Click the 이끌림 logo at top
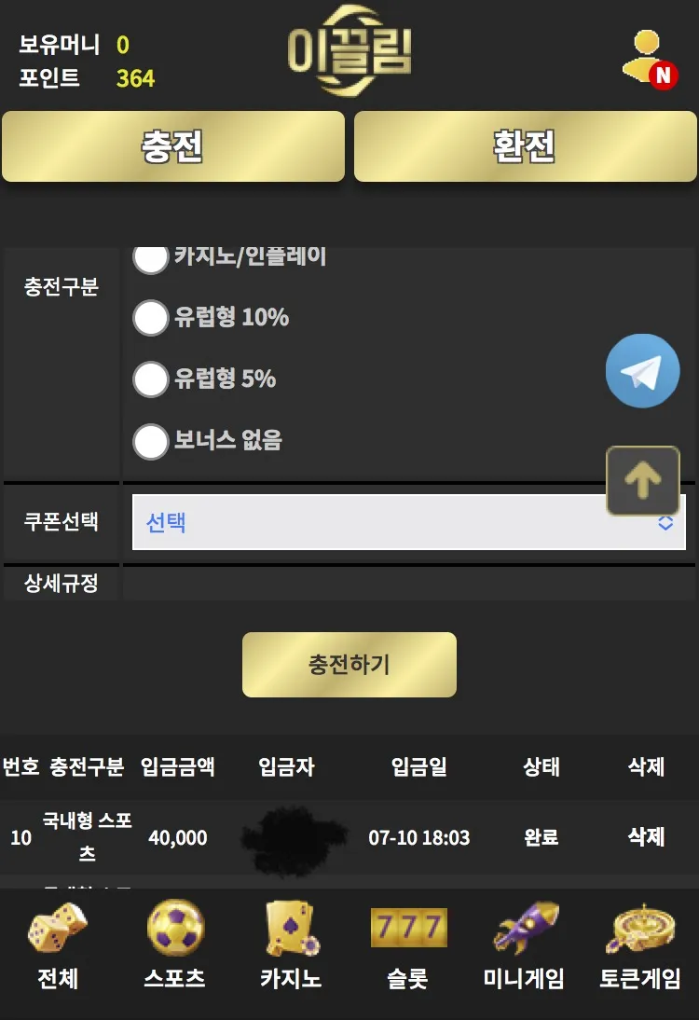 349,50
